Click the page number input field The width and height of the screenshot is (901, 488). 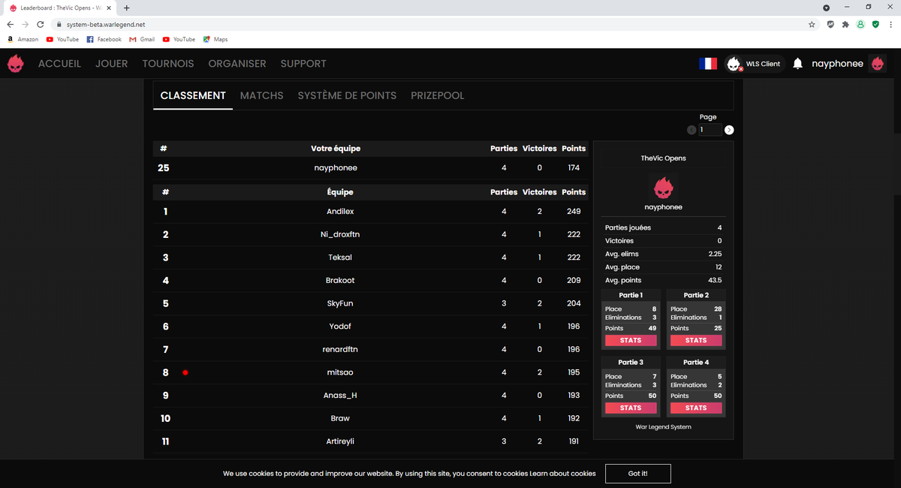pyautogui.click(x=710, y=130)
